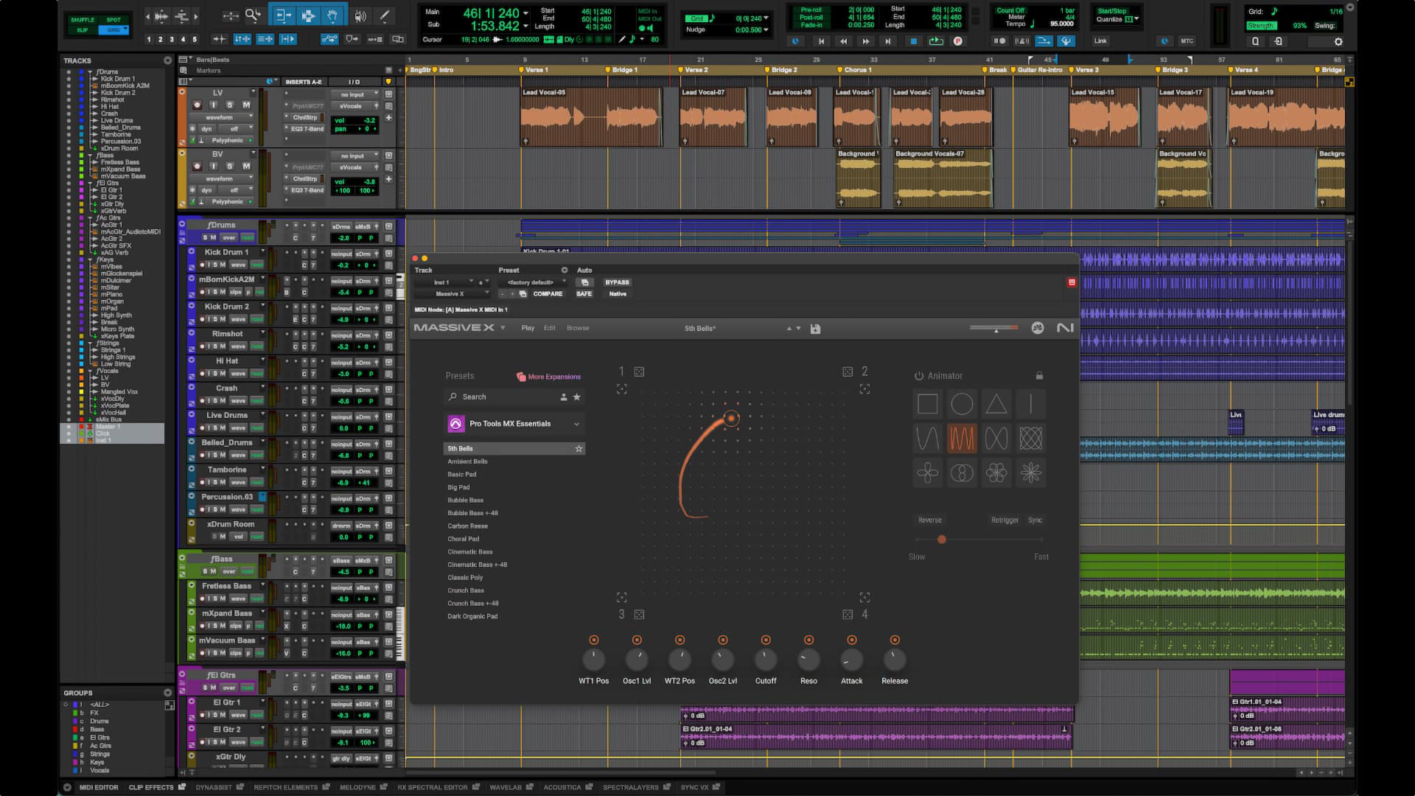Favorite the 5th Bells preset star

[x=579, y=449]
